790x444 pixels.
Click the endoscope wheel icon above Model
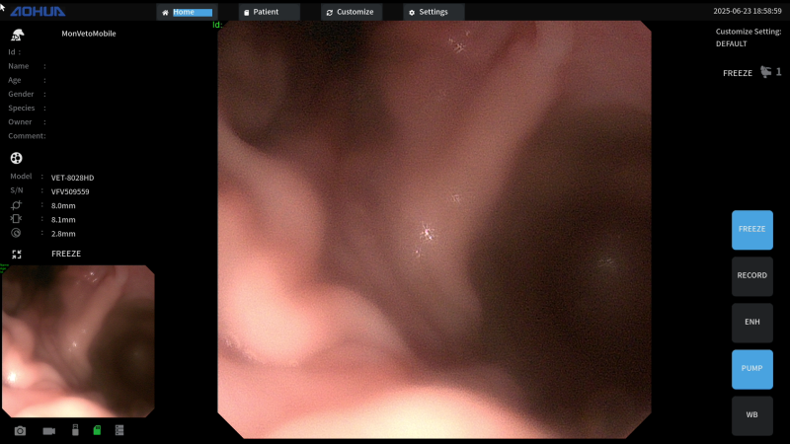tap(16, 158)
